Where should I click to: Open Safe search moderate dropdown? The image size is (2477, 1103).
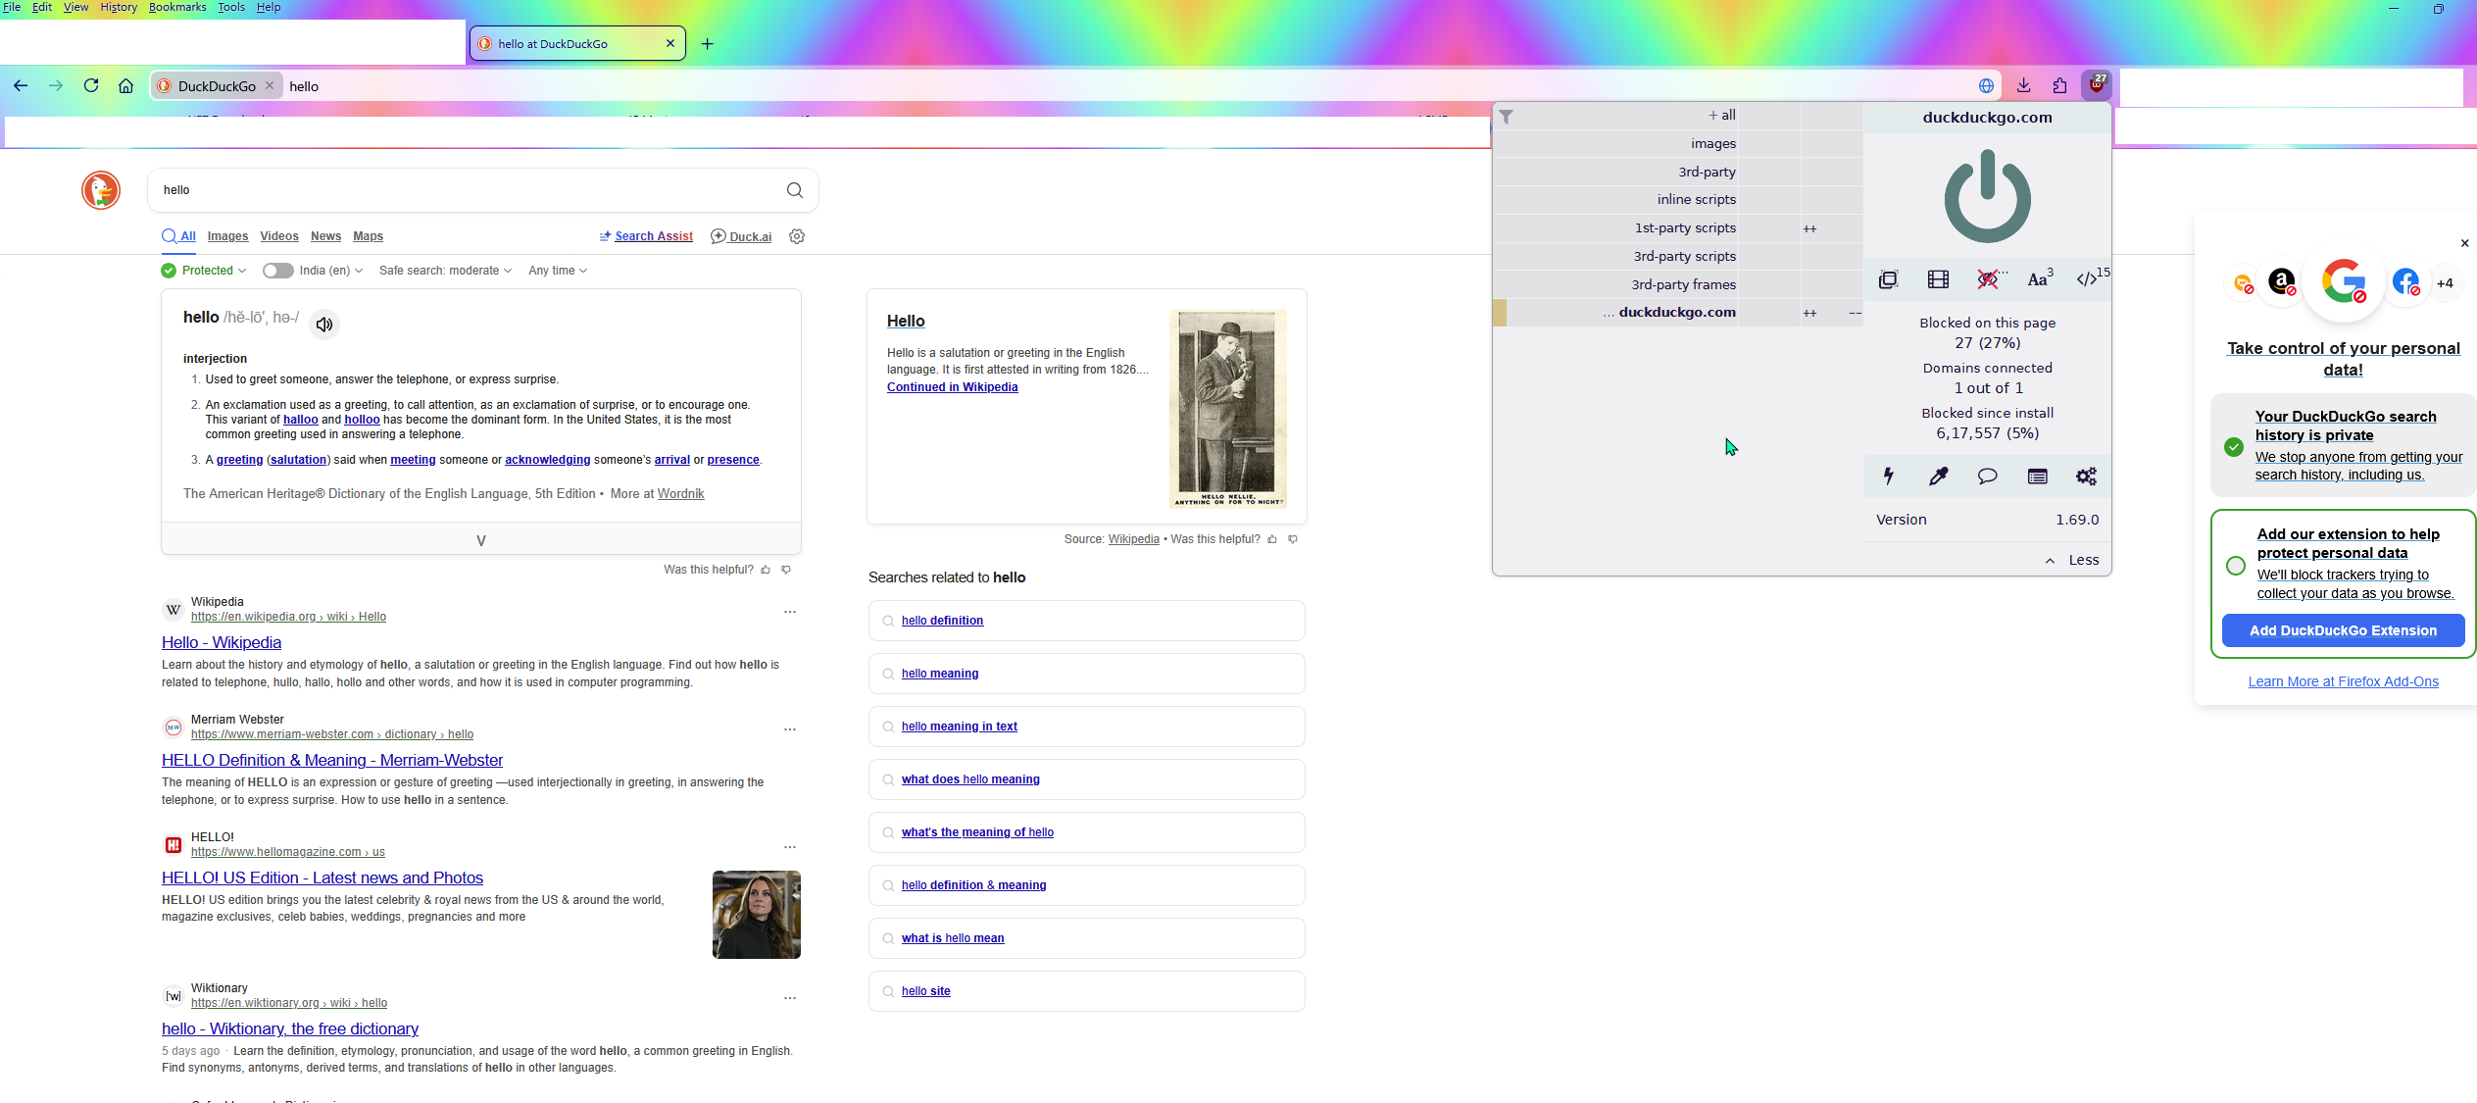point(445,271)
